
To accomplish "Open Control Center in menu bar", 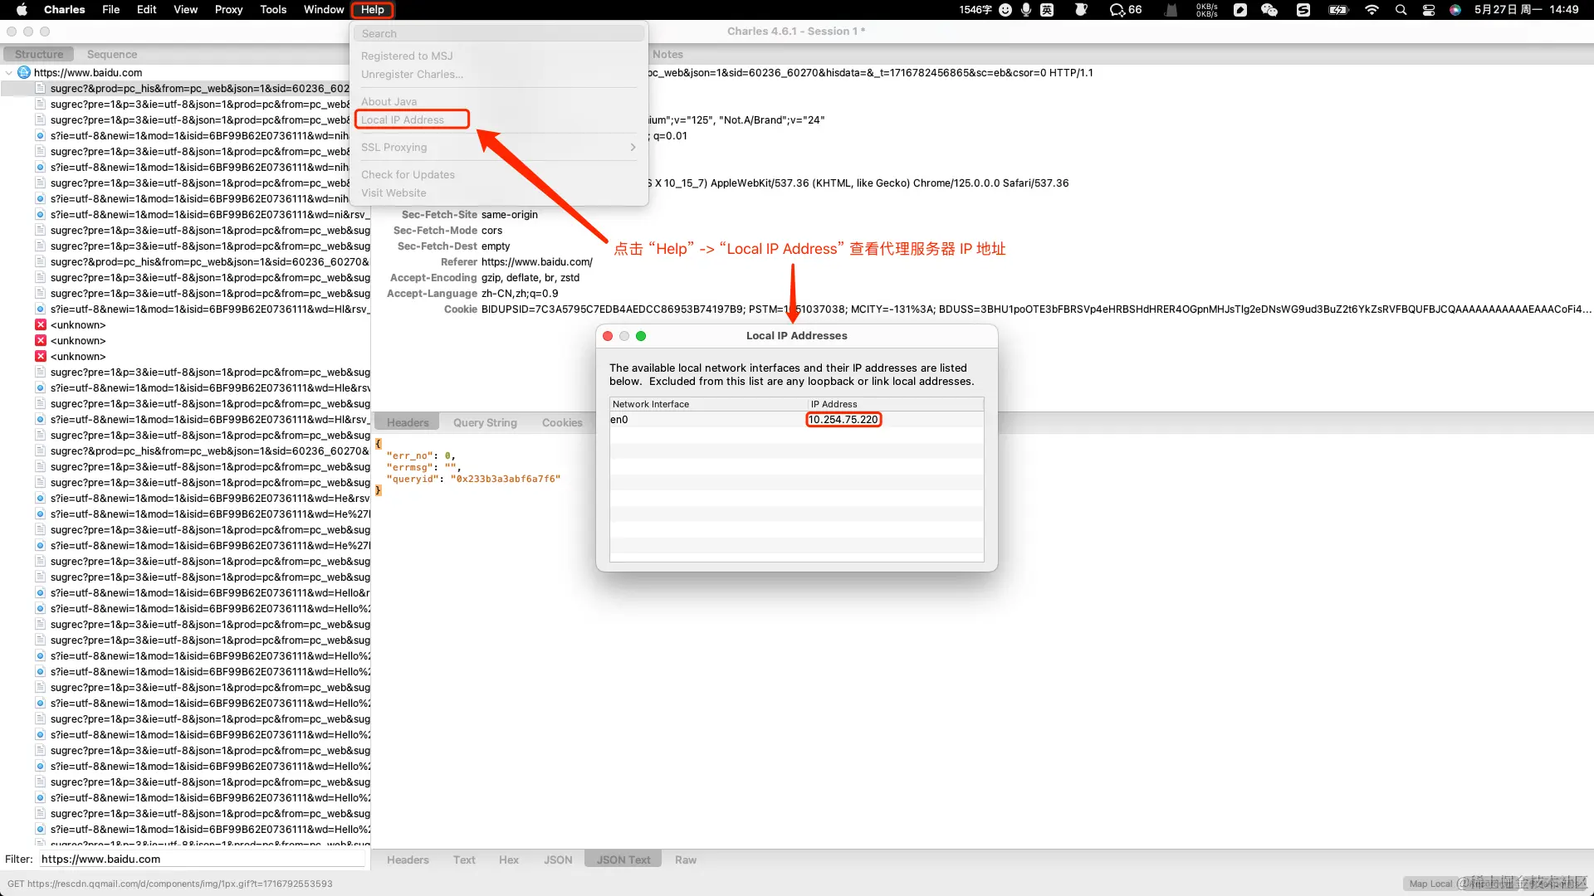I will point(1429,10).
